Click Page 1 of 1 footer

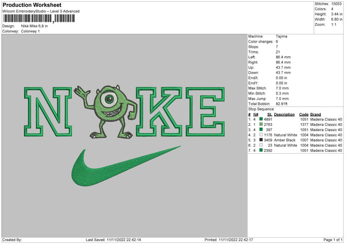pyautogui.click(x=333, y=240)
